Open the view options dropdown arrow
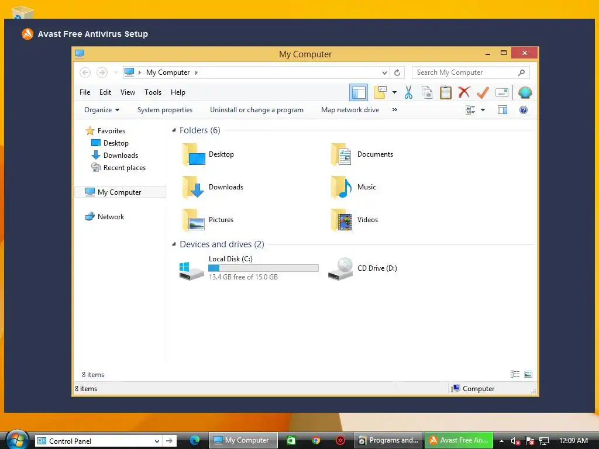 pos(483,110)
